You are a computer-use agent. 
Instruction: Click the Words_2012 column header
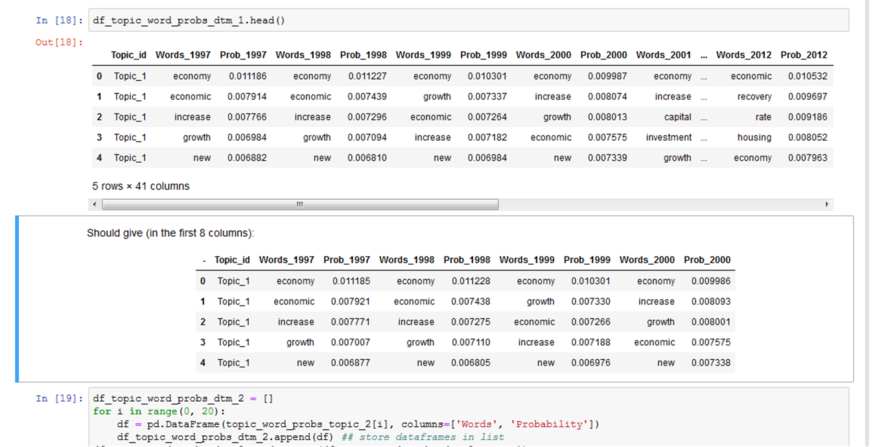[x=743, y=55]
